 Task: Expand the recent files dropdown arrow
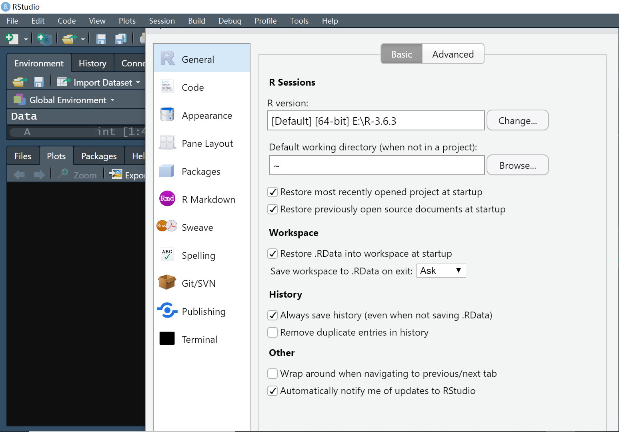click(83, 39)
